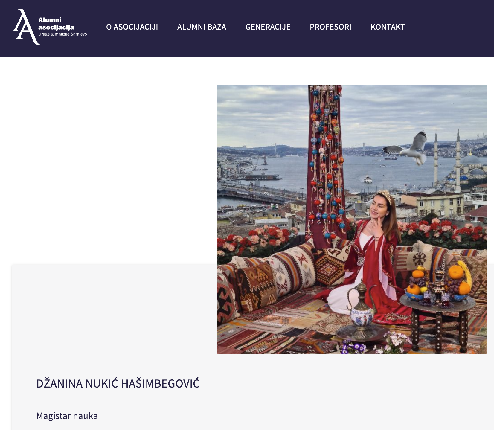Select GENERACIJE in the navigation bar

(x=268, y=27)
